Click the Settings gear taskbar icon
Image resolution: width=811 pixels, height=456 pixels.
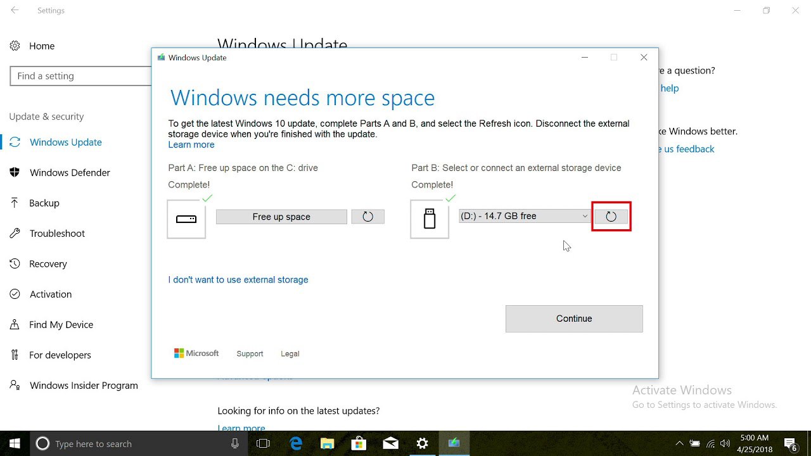pos(423,443)
